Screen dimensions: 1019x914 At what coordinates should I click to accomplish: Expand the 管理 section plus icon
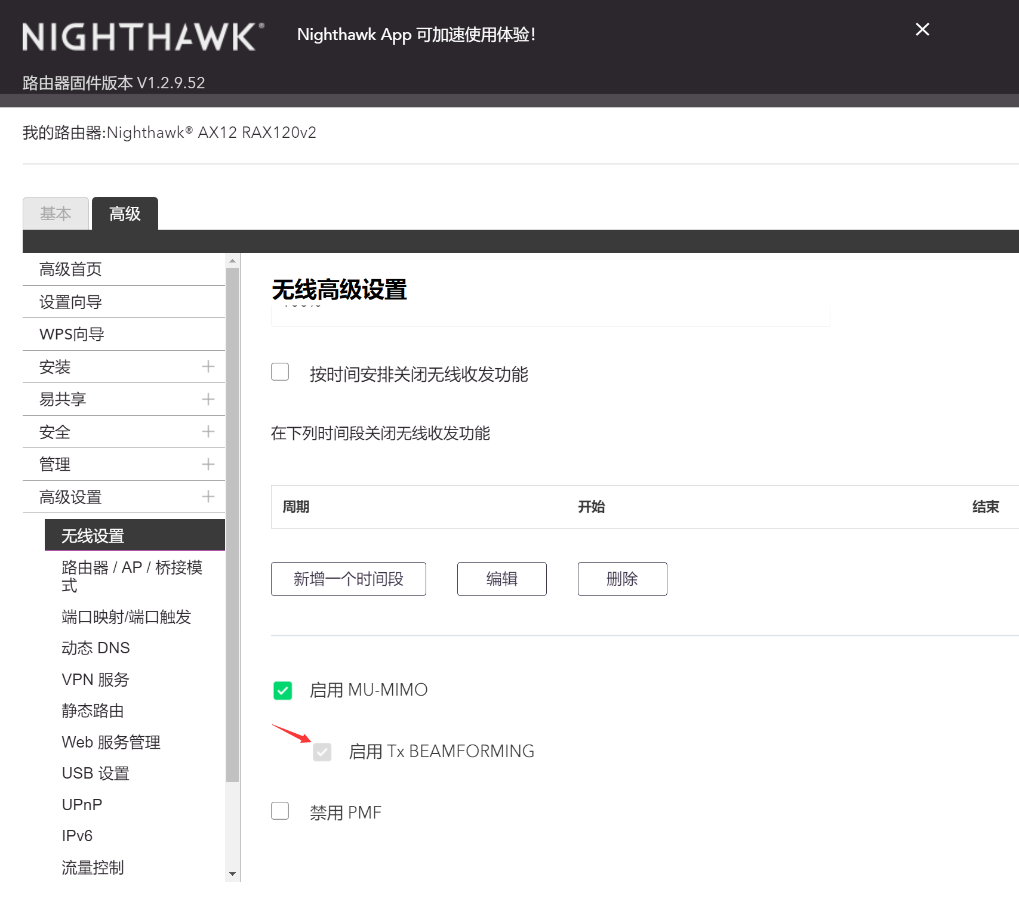(208, 464)
